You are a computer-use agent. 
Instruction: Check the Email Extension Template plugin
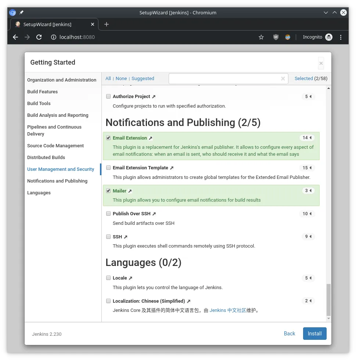[x=108, y=168]
